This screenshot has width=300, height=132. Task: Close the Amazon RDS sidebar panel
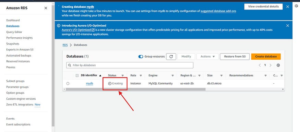pyautogui.click(x=46, y=8)
